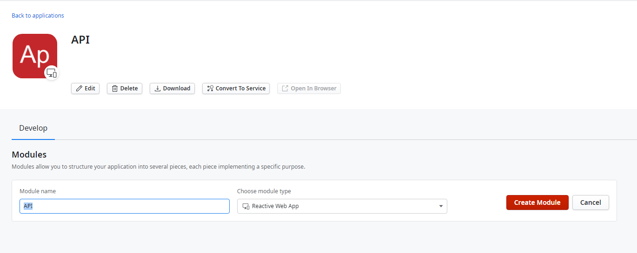Click the API application title
The width and height of the screenshot is (637, 253).
[80, 40]
